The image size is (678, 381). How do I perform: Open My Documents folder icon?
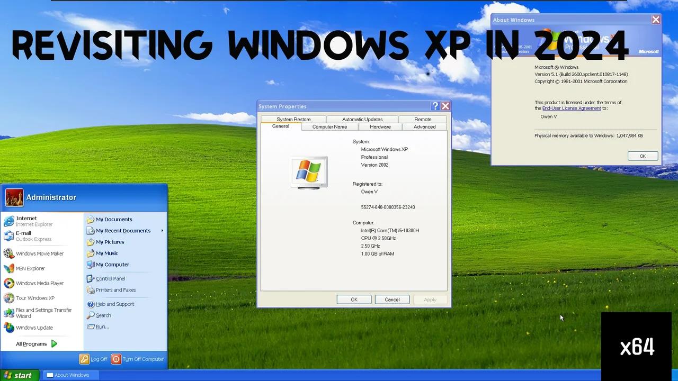tap(91, 219)
